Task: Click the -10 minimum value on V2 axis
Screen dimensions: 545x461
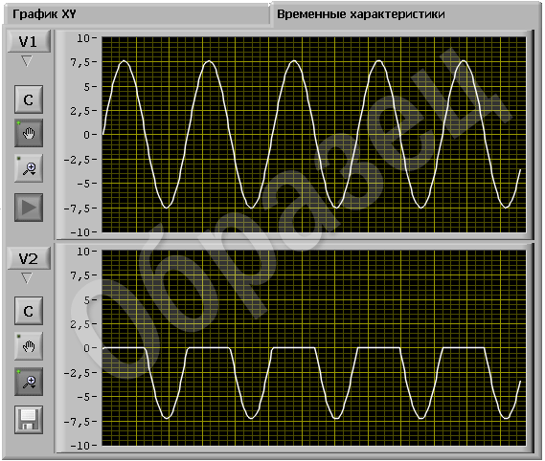Action: [79, 446]
